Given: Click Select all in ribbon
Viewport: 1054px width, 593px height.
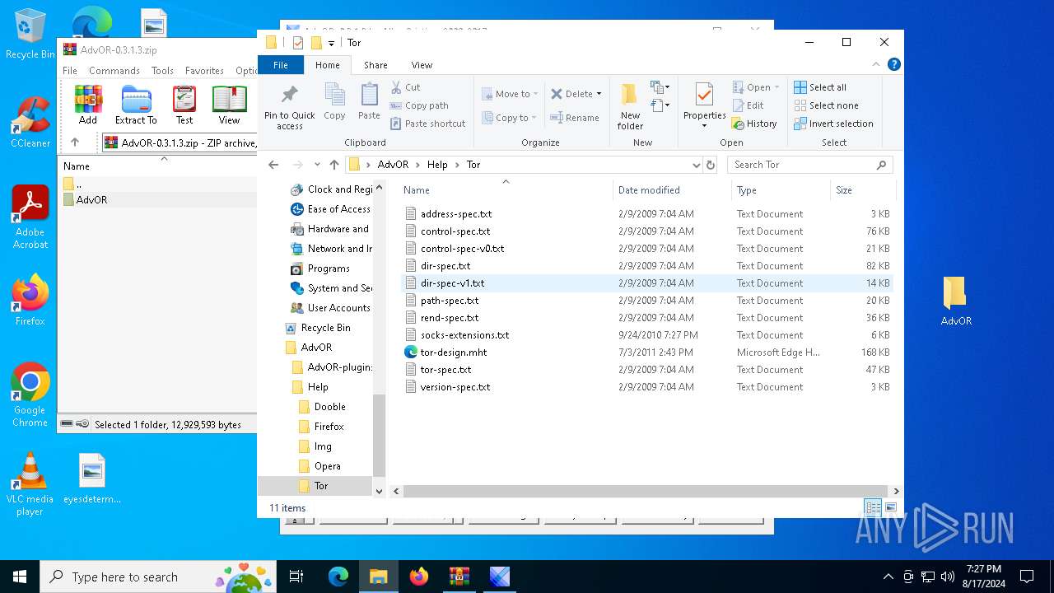Looking at the screenshot, I should tap(820, 87).
